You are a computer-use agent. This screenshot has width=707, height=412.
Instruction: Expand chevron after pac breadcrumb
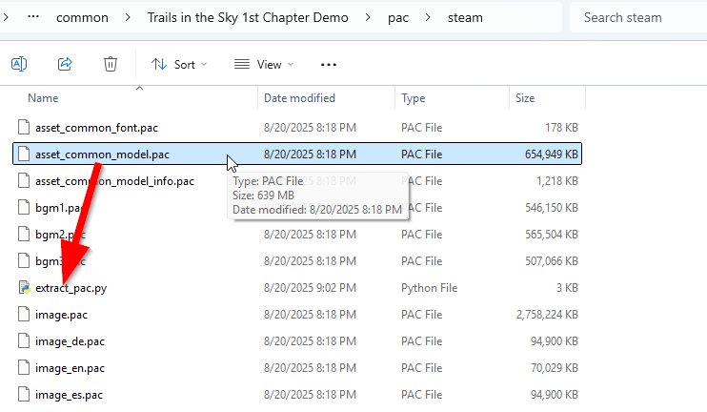[x=428, y=17]
